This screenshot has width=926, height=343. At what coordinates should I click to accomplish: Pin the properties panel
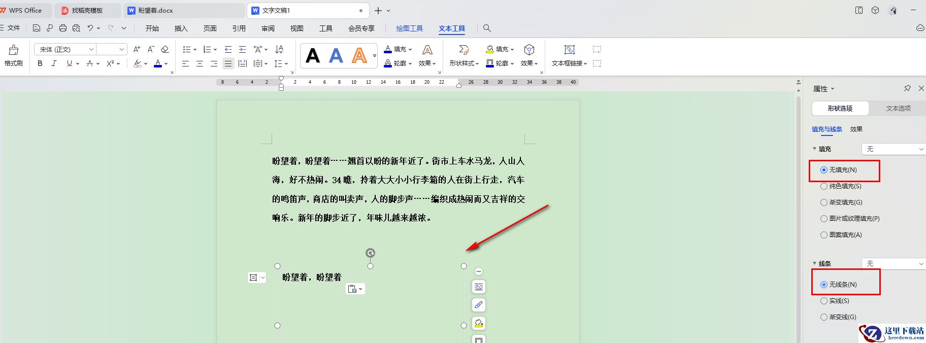coord(907,88)
